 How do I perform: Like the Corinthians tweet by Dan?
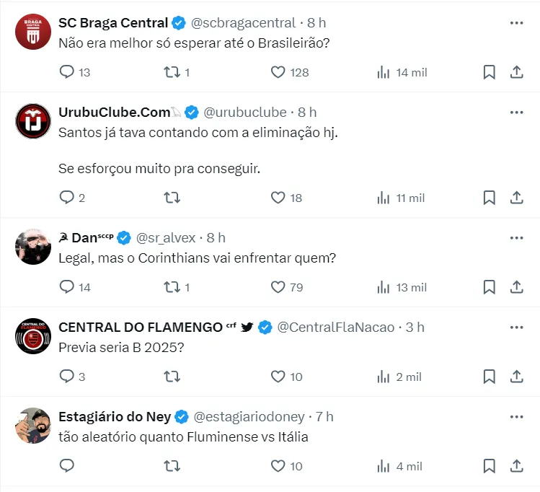278,287
